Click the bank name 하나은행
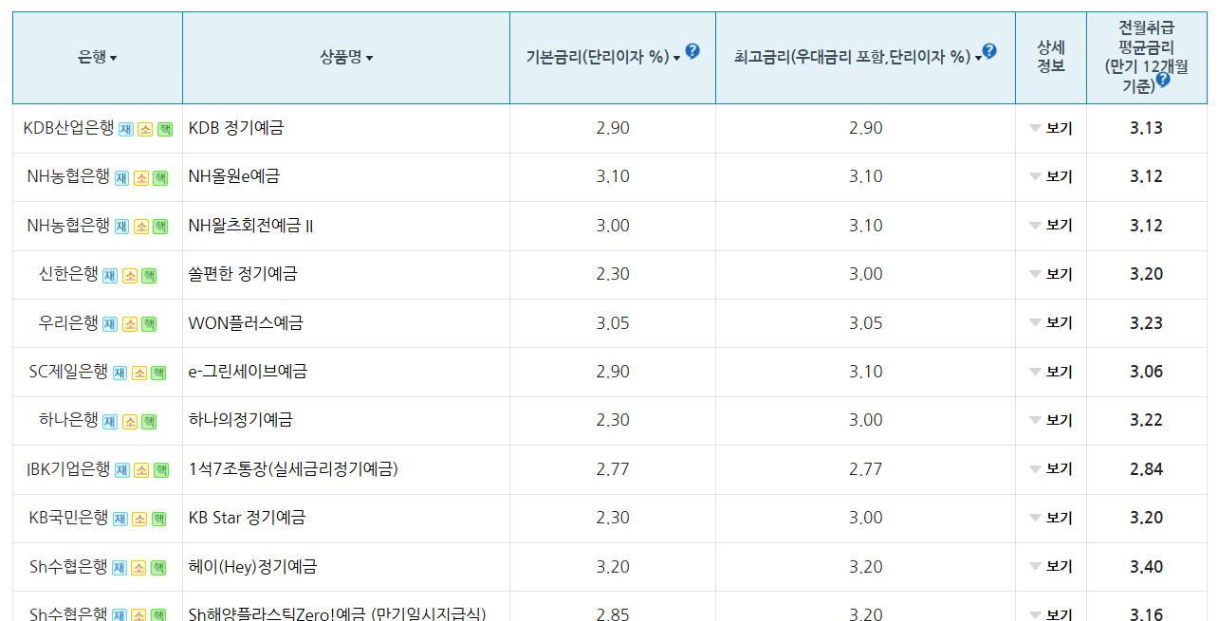The width and height of the screenshot is (1218, 621). tap(68, 420)
